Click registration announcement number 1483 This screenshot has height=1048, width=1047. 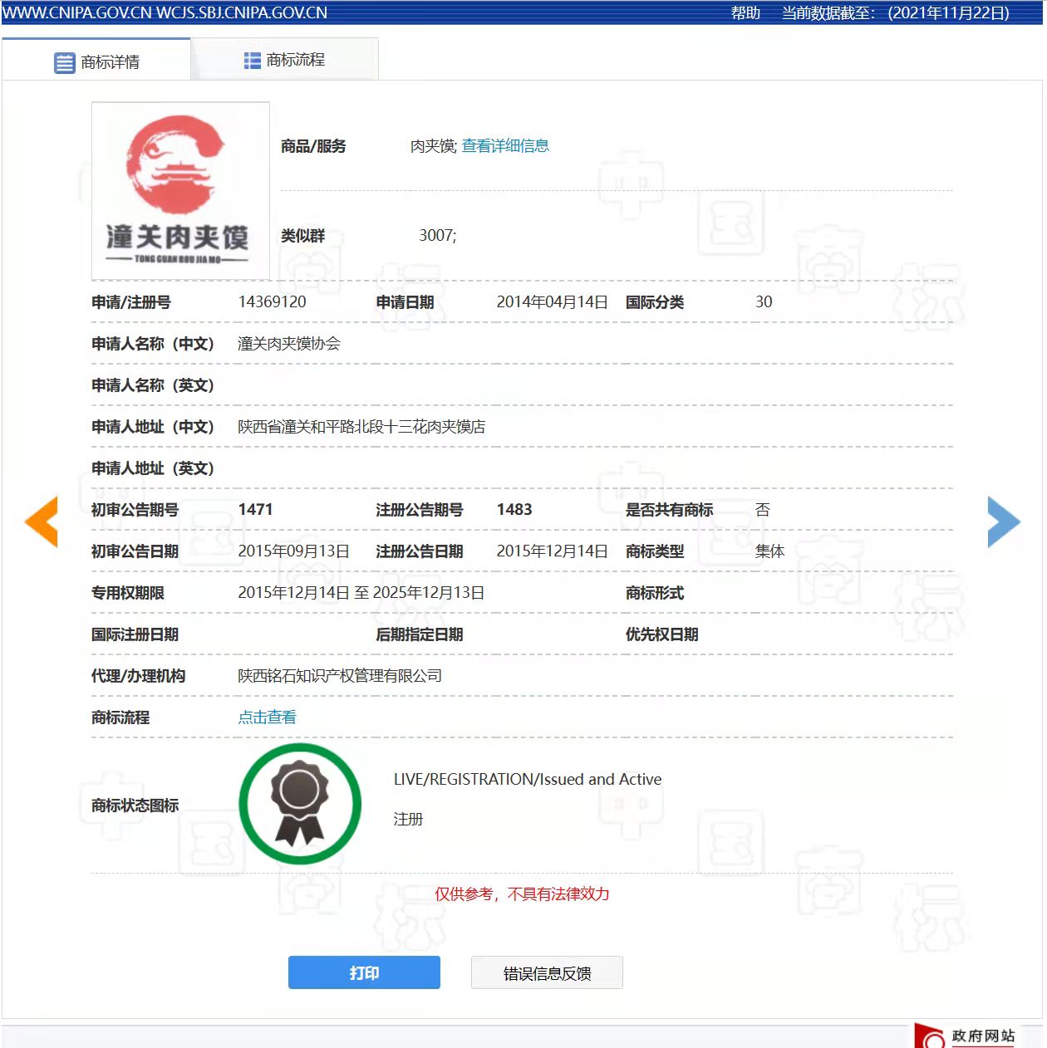point(514,510)
